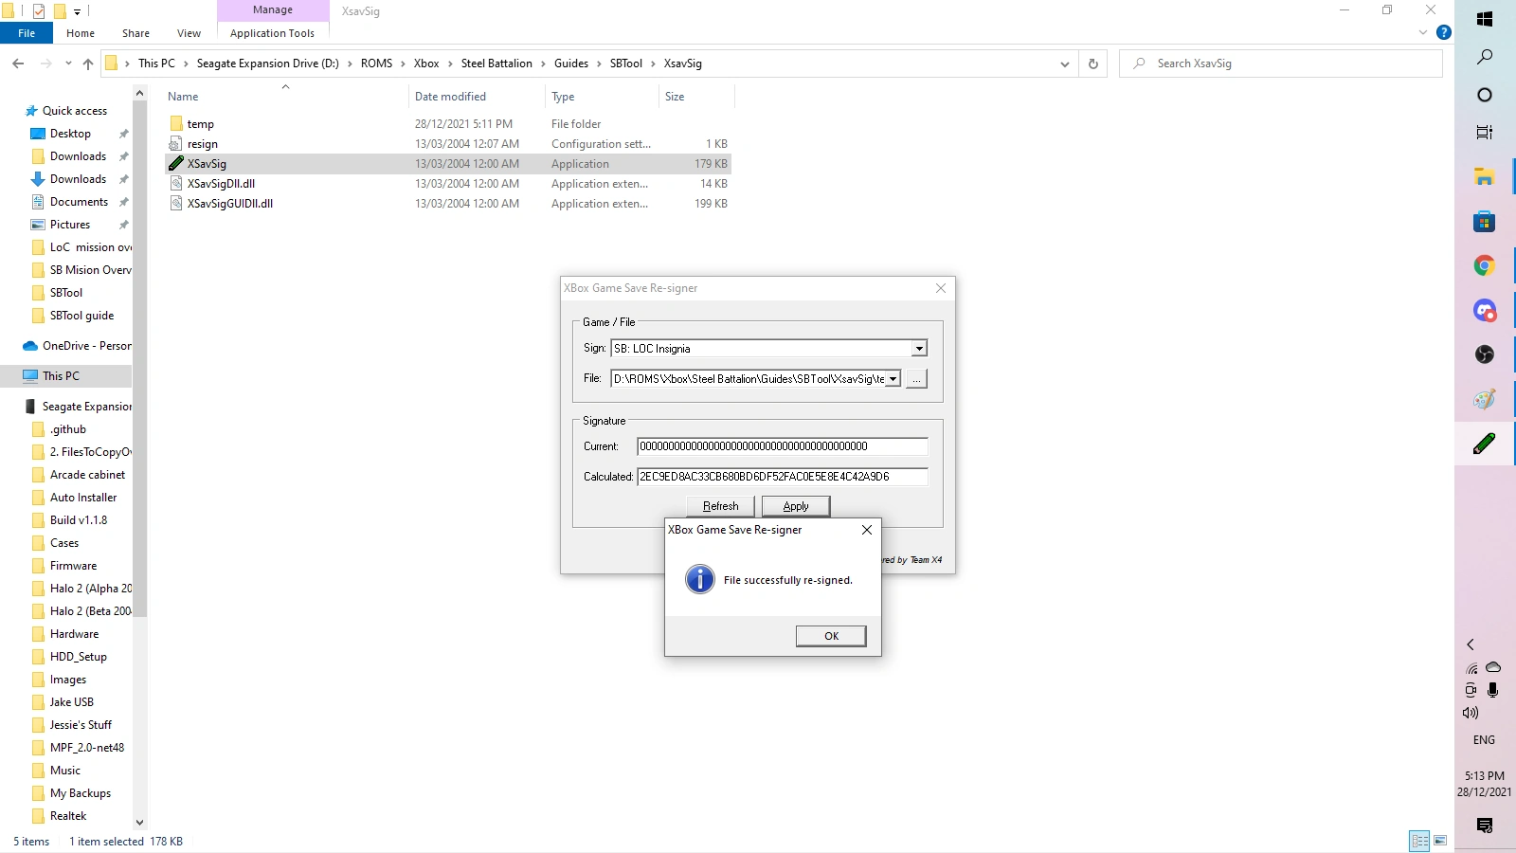This screenshot has height=853, width=1516.
Task: Click the Calculated signature field
Action: 783,477
